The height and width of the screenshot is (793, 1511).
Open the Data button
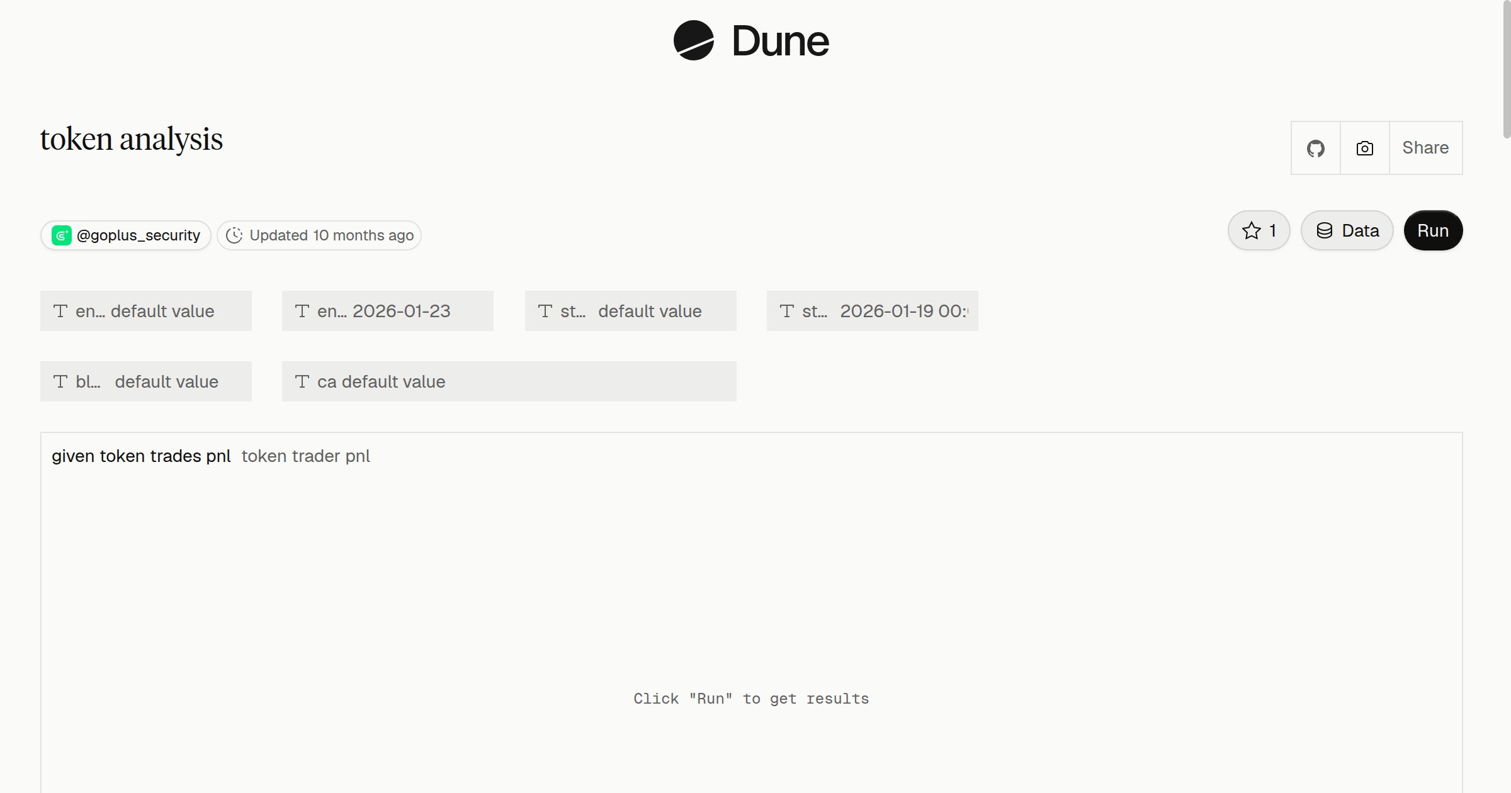[x=1347, y=230]
